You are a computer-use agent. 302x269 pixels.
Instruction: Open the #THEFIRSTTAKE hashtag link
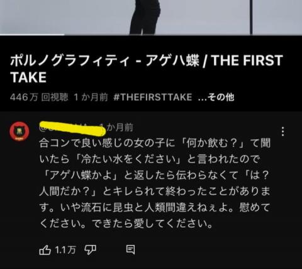click(152, 97)
